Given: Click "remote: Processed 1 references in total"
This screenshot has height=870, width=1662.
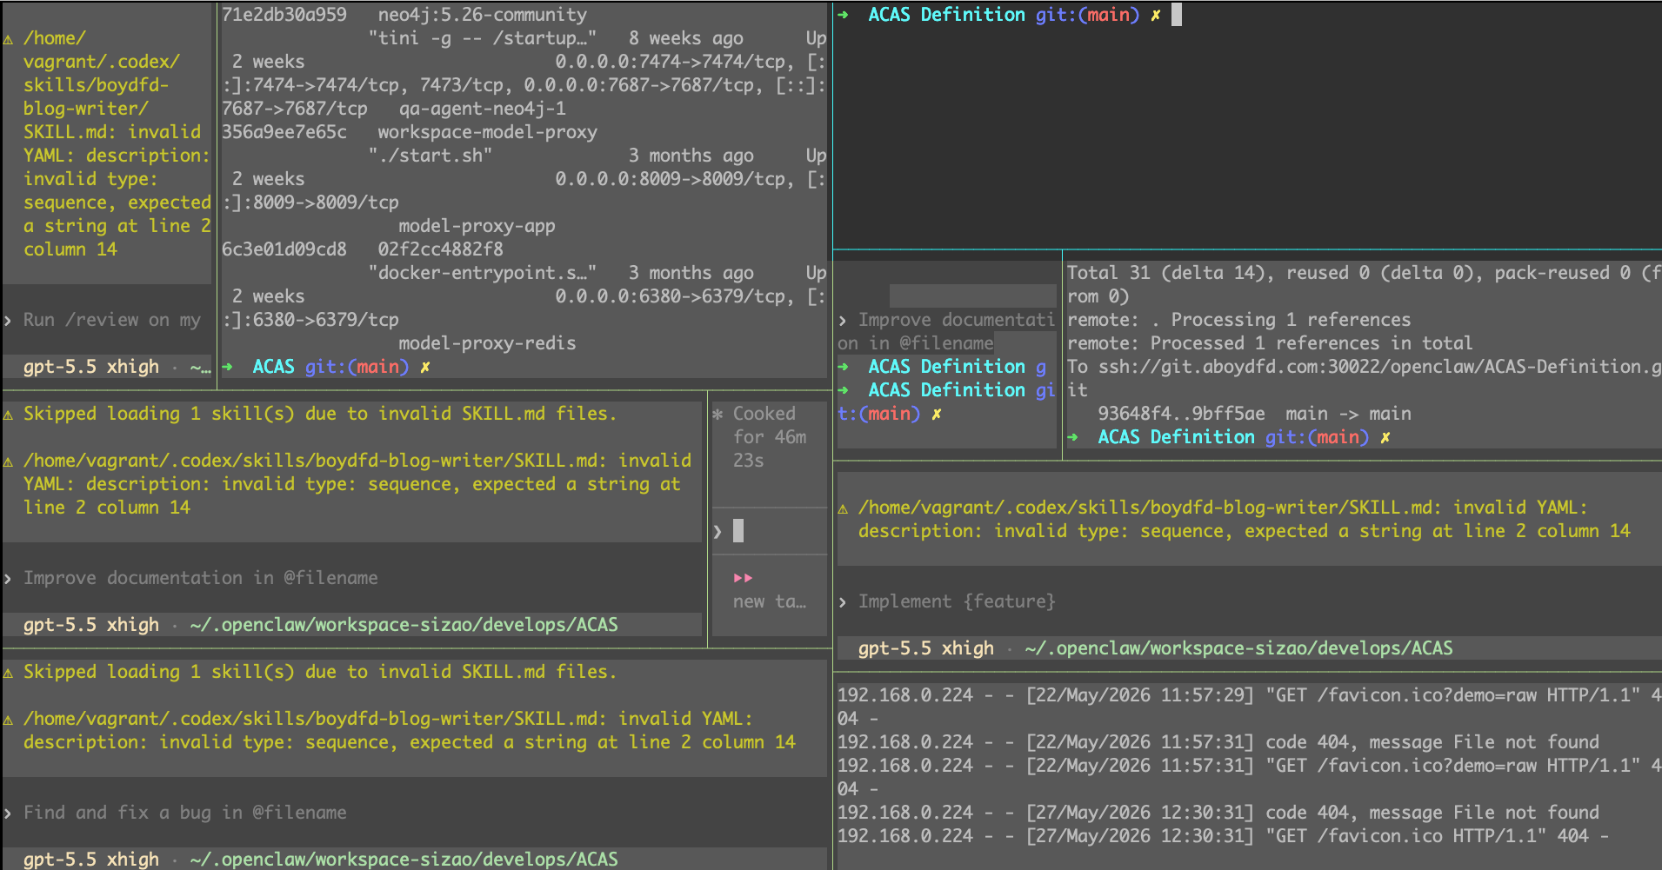Looking at the screenshot, I should pyautogui.click(x=1271, y=343).
